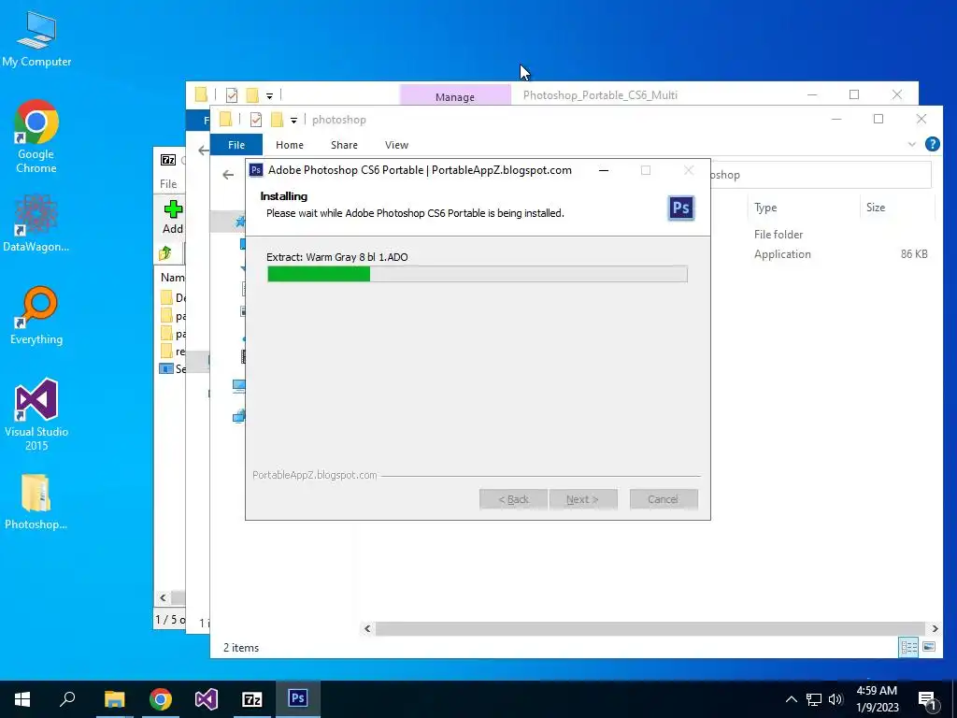Expand the ribbon chevron in photoshop window
957x718 pixels.
[x=912, y=145]
